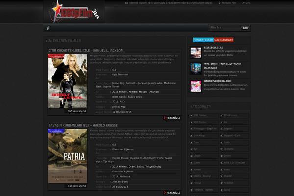Click the Türkçe Altyazılı badge on Barely Lethal

[x=56, y=56]
